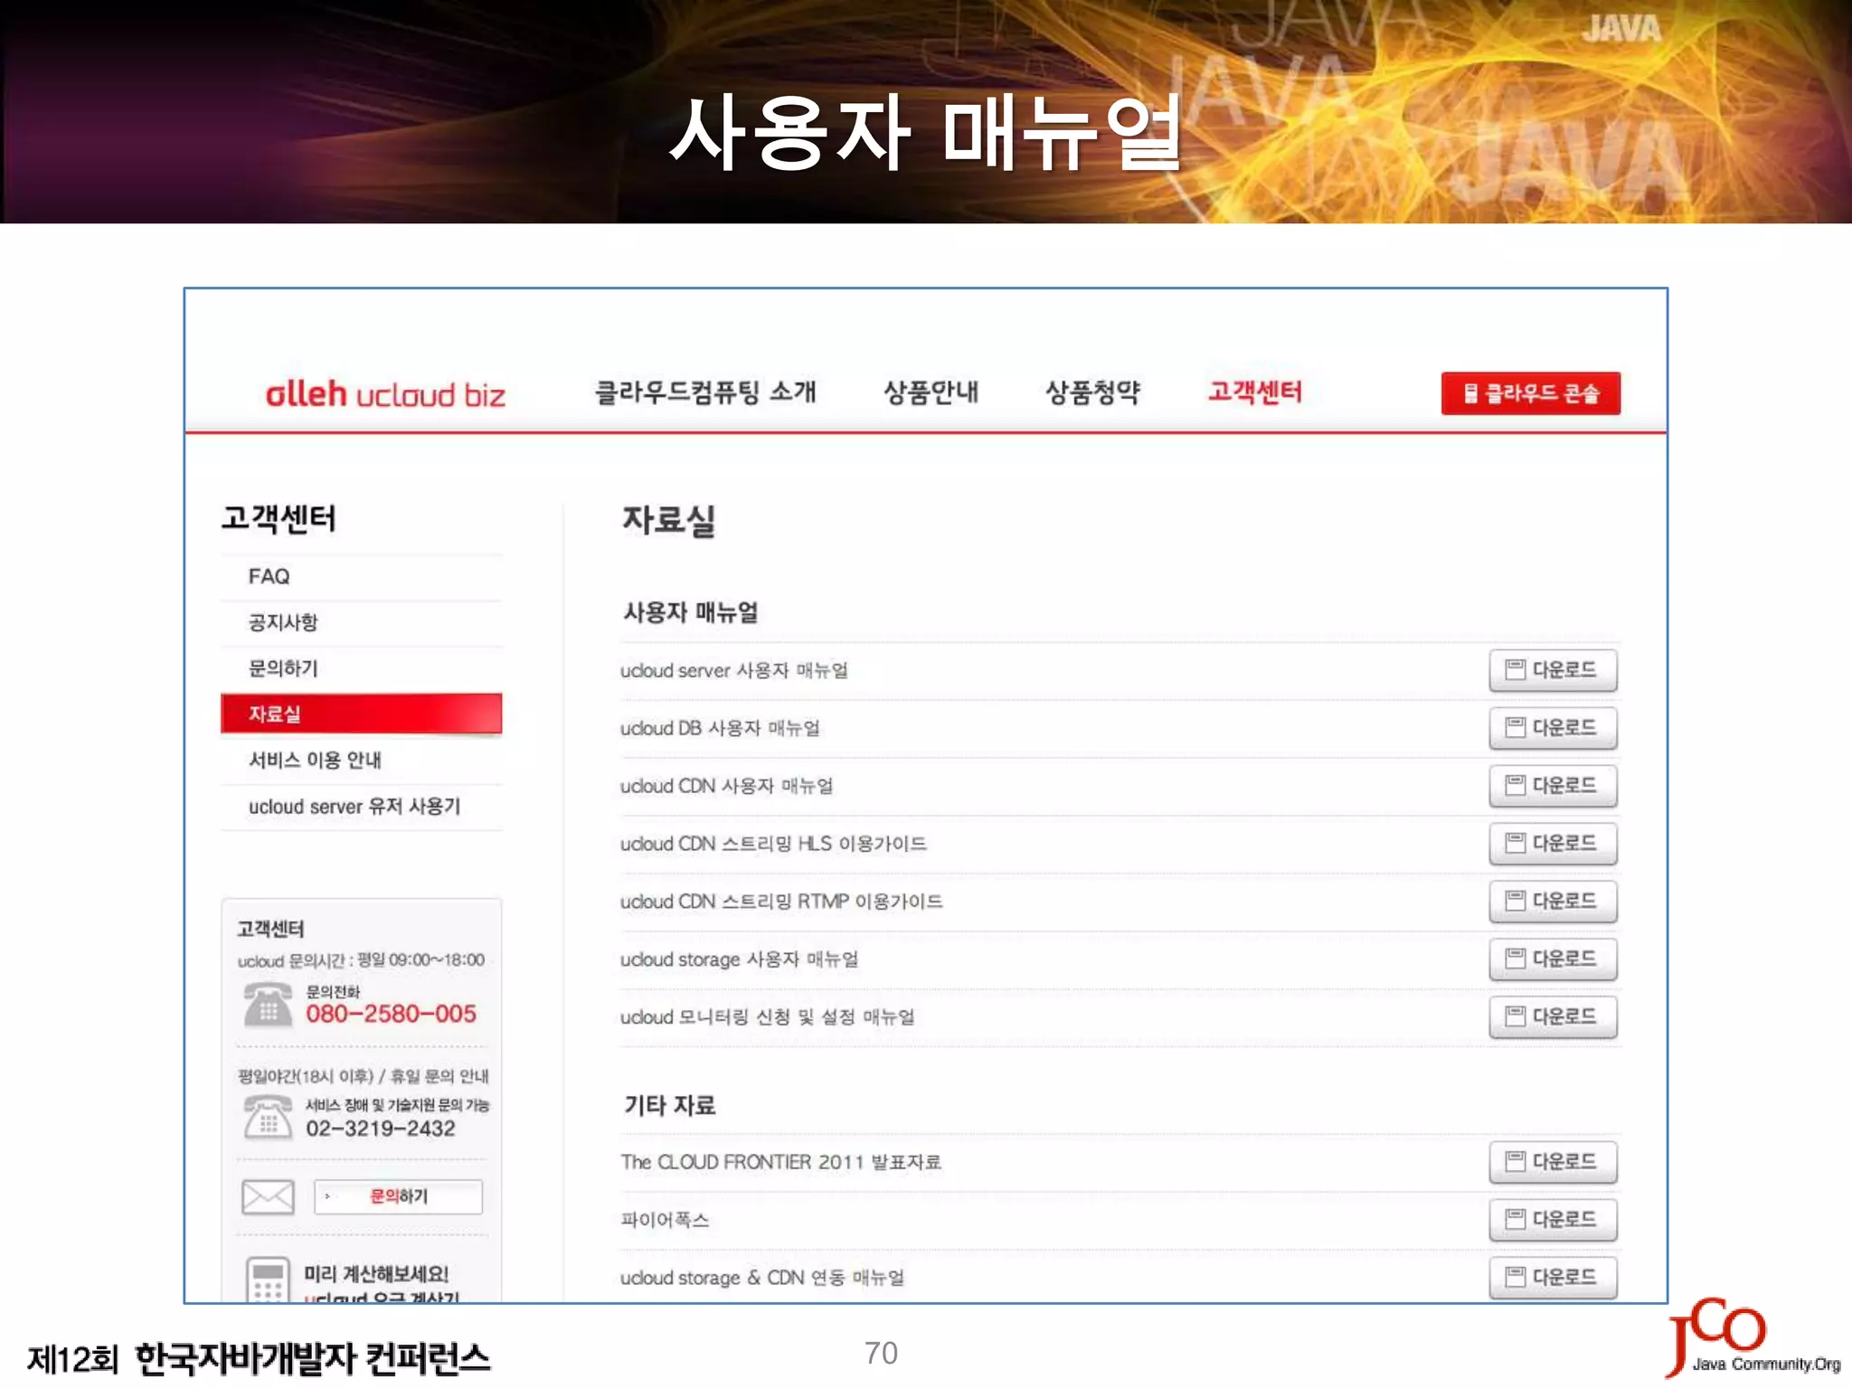Click the telephone icon beside 02-3219-2432

pyautogui.click(x=268, y=1118)
